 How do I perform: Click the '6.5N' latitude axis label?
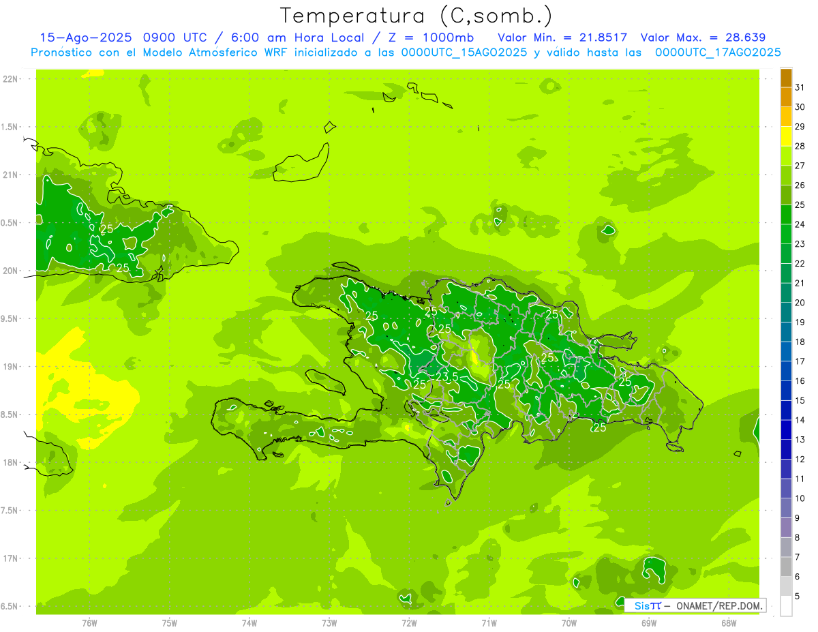[x=10, y=606]
